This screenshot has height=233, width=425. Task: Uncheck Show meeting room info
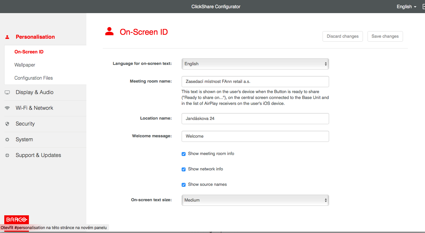[x=184, y=154]
